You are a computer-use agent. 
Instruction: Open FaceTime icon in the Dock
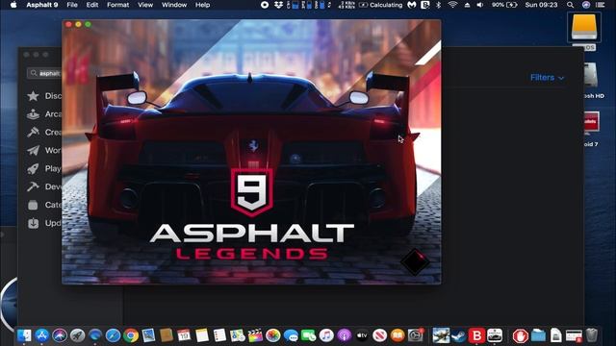[x=308, y=335]
